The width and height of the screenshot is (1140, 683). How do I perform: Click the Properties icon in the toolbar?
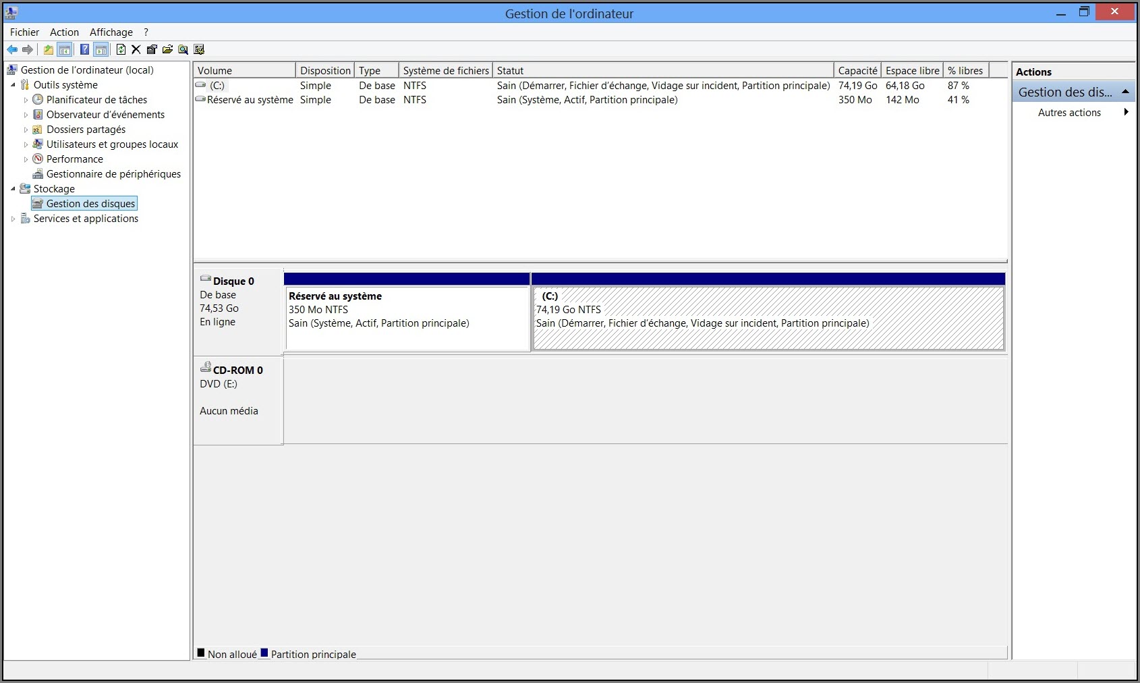pos(152,49)
